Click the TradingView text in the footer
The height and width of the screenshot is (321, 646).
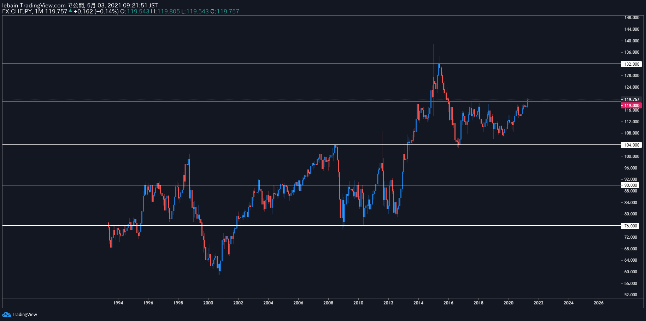tap(24, 315)
